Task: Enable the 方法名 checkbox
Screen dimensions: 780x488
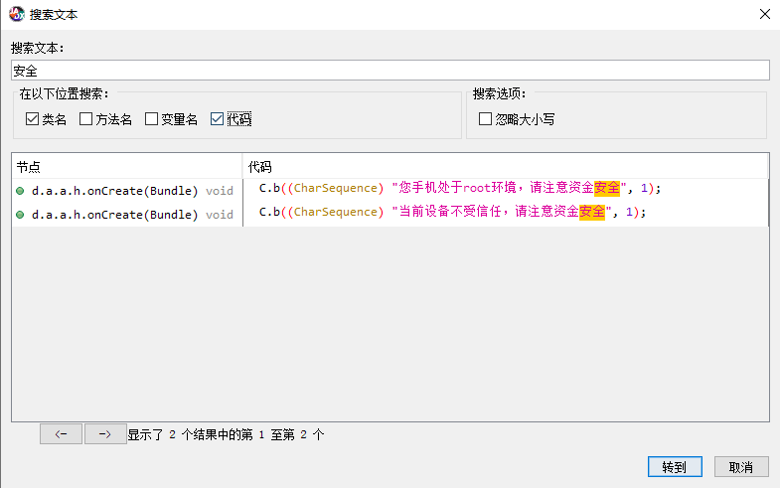Action: pos(85,119)
